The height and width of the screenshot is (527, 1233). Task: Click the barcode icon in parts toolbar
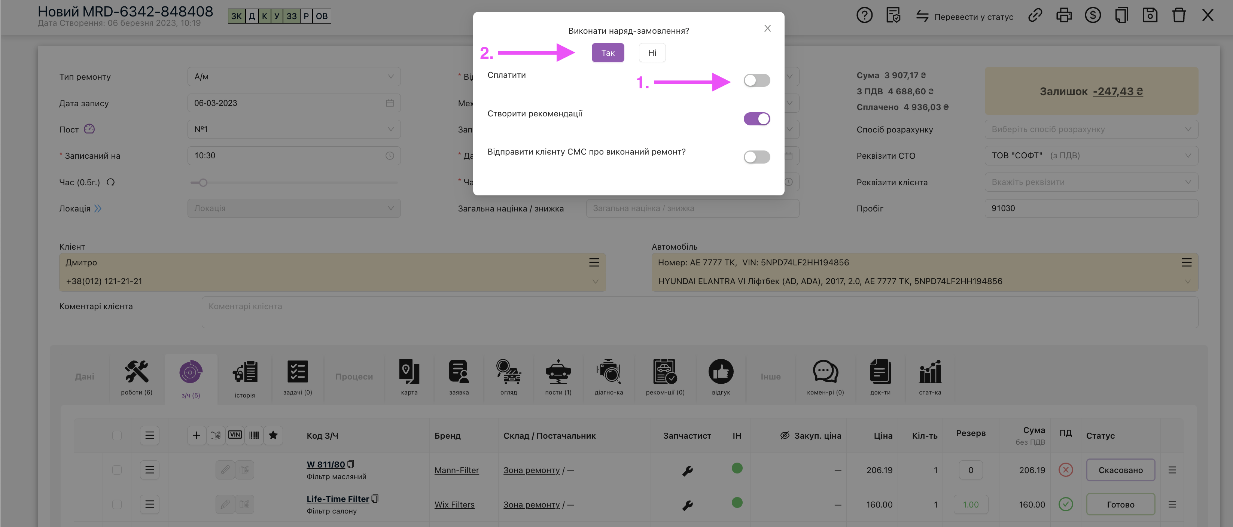click(254, 435)
